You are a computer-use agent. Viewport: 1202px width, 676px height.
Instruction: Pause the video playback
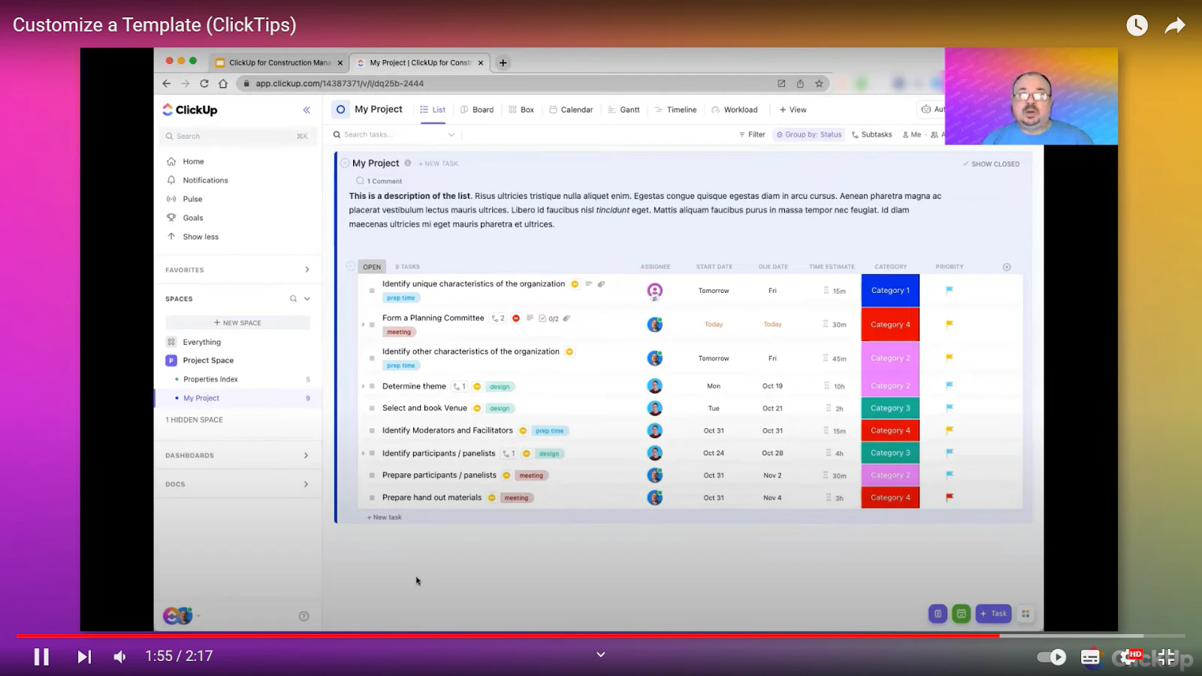(x=41, y=656)
